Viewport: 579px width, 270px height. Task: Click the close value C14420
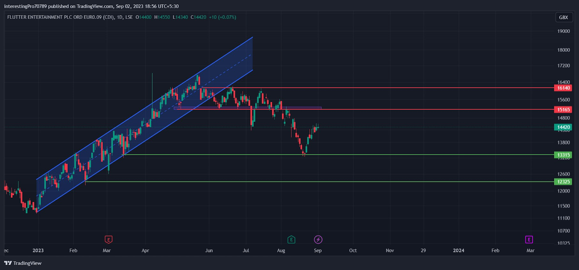pos(198,17)
